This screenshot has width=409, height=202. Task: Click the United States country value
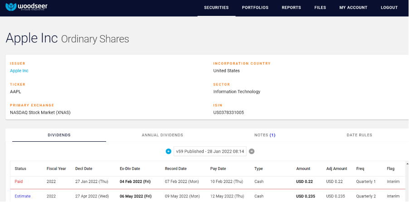(226, 71)
